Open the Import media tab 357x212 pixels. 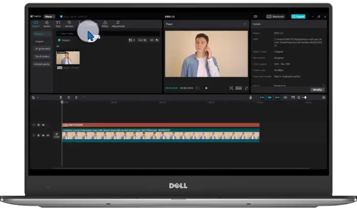pyautogui.click(x=36, y=24)
